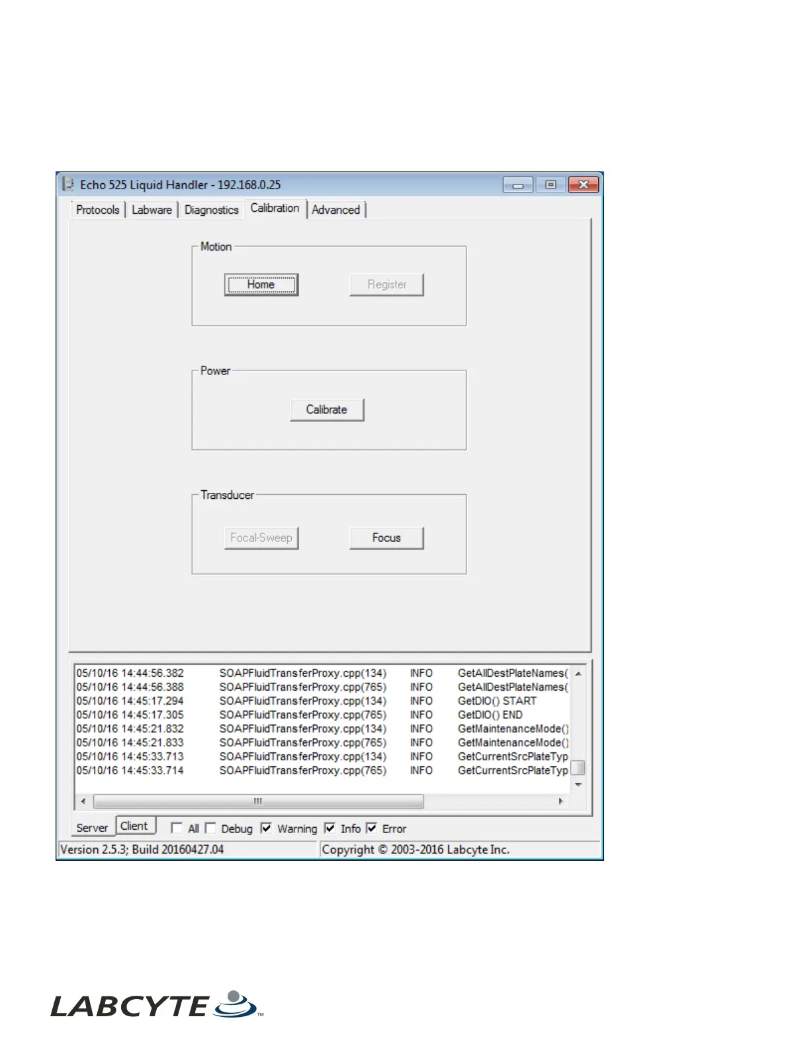Select the GetDIO() START log entry
Screen dimensions: 810x1048
click(322, 701)
